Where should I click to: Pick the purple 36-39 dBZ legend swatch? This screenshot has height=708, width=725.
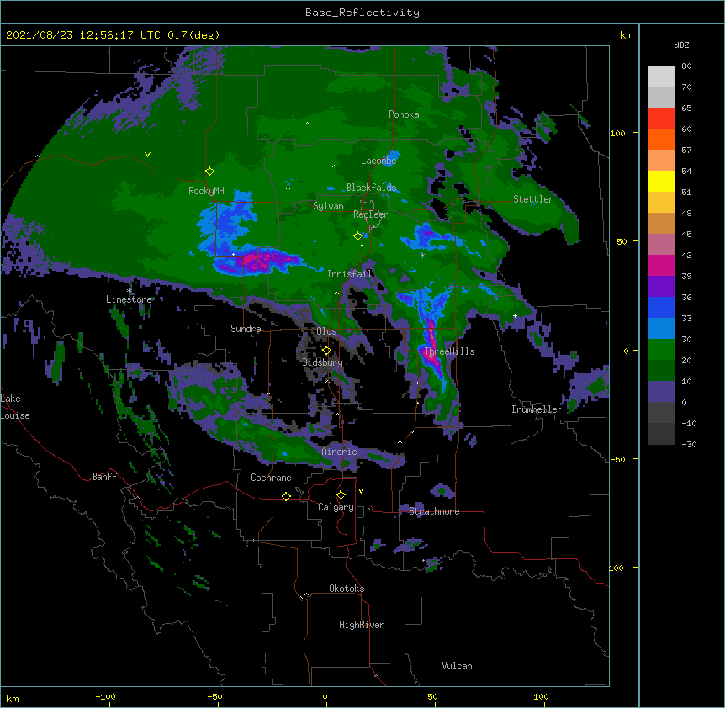[x=661, y=286]
